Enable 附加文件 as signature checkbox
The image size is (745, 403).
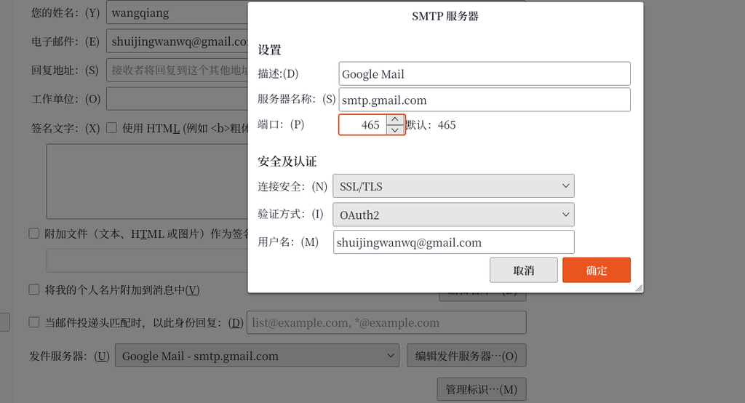pos(33,234)
